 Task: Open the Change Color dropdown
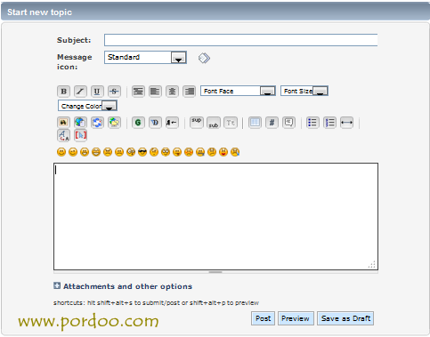[87, 106]
